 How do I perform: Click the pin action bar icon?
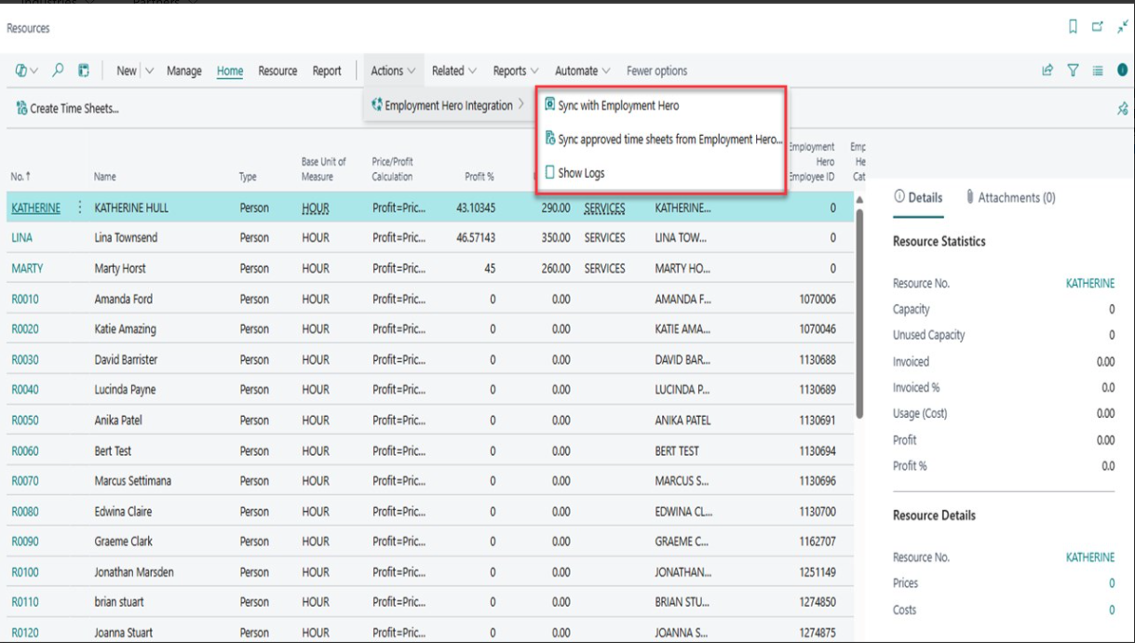tap(1122, 109)
